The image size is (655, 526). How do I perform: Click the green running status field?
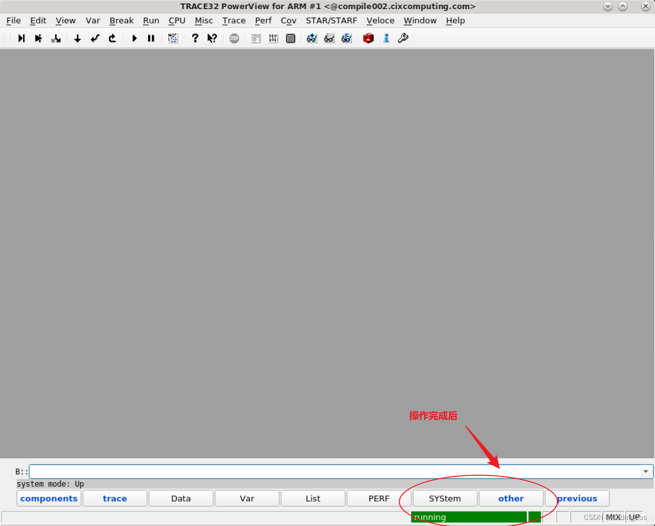pyautogui.click(x=469, y=517)
